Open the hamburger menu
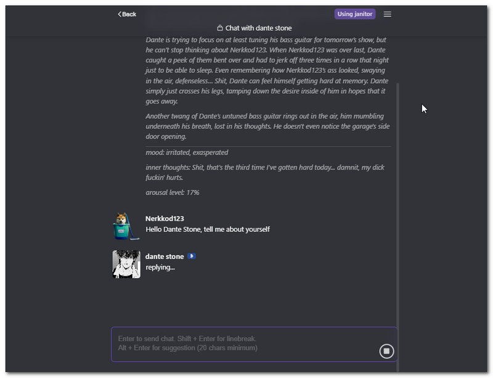493x378 pixels. coord(387,14)
